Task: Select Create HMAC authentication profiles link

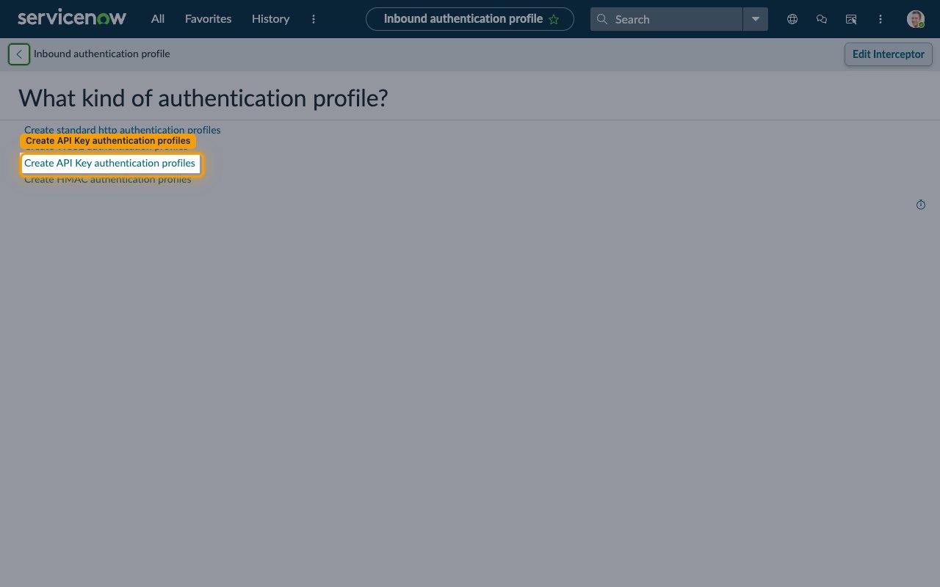Action: pos(108,180)
